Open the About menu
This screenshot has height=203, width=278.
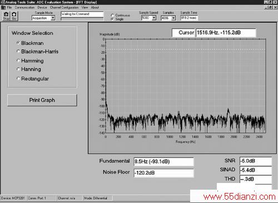[x=95, y=7]
